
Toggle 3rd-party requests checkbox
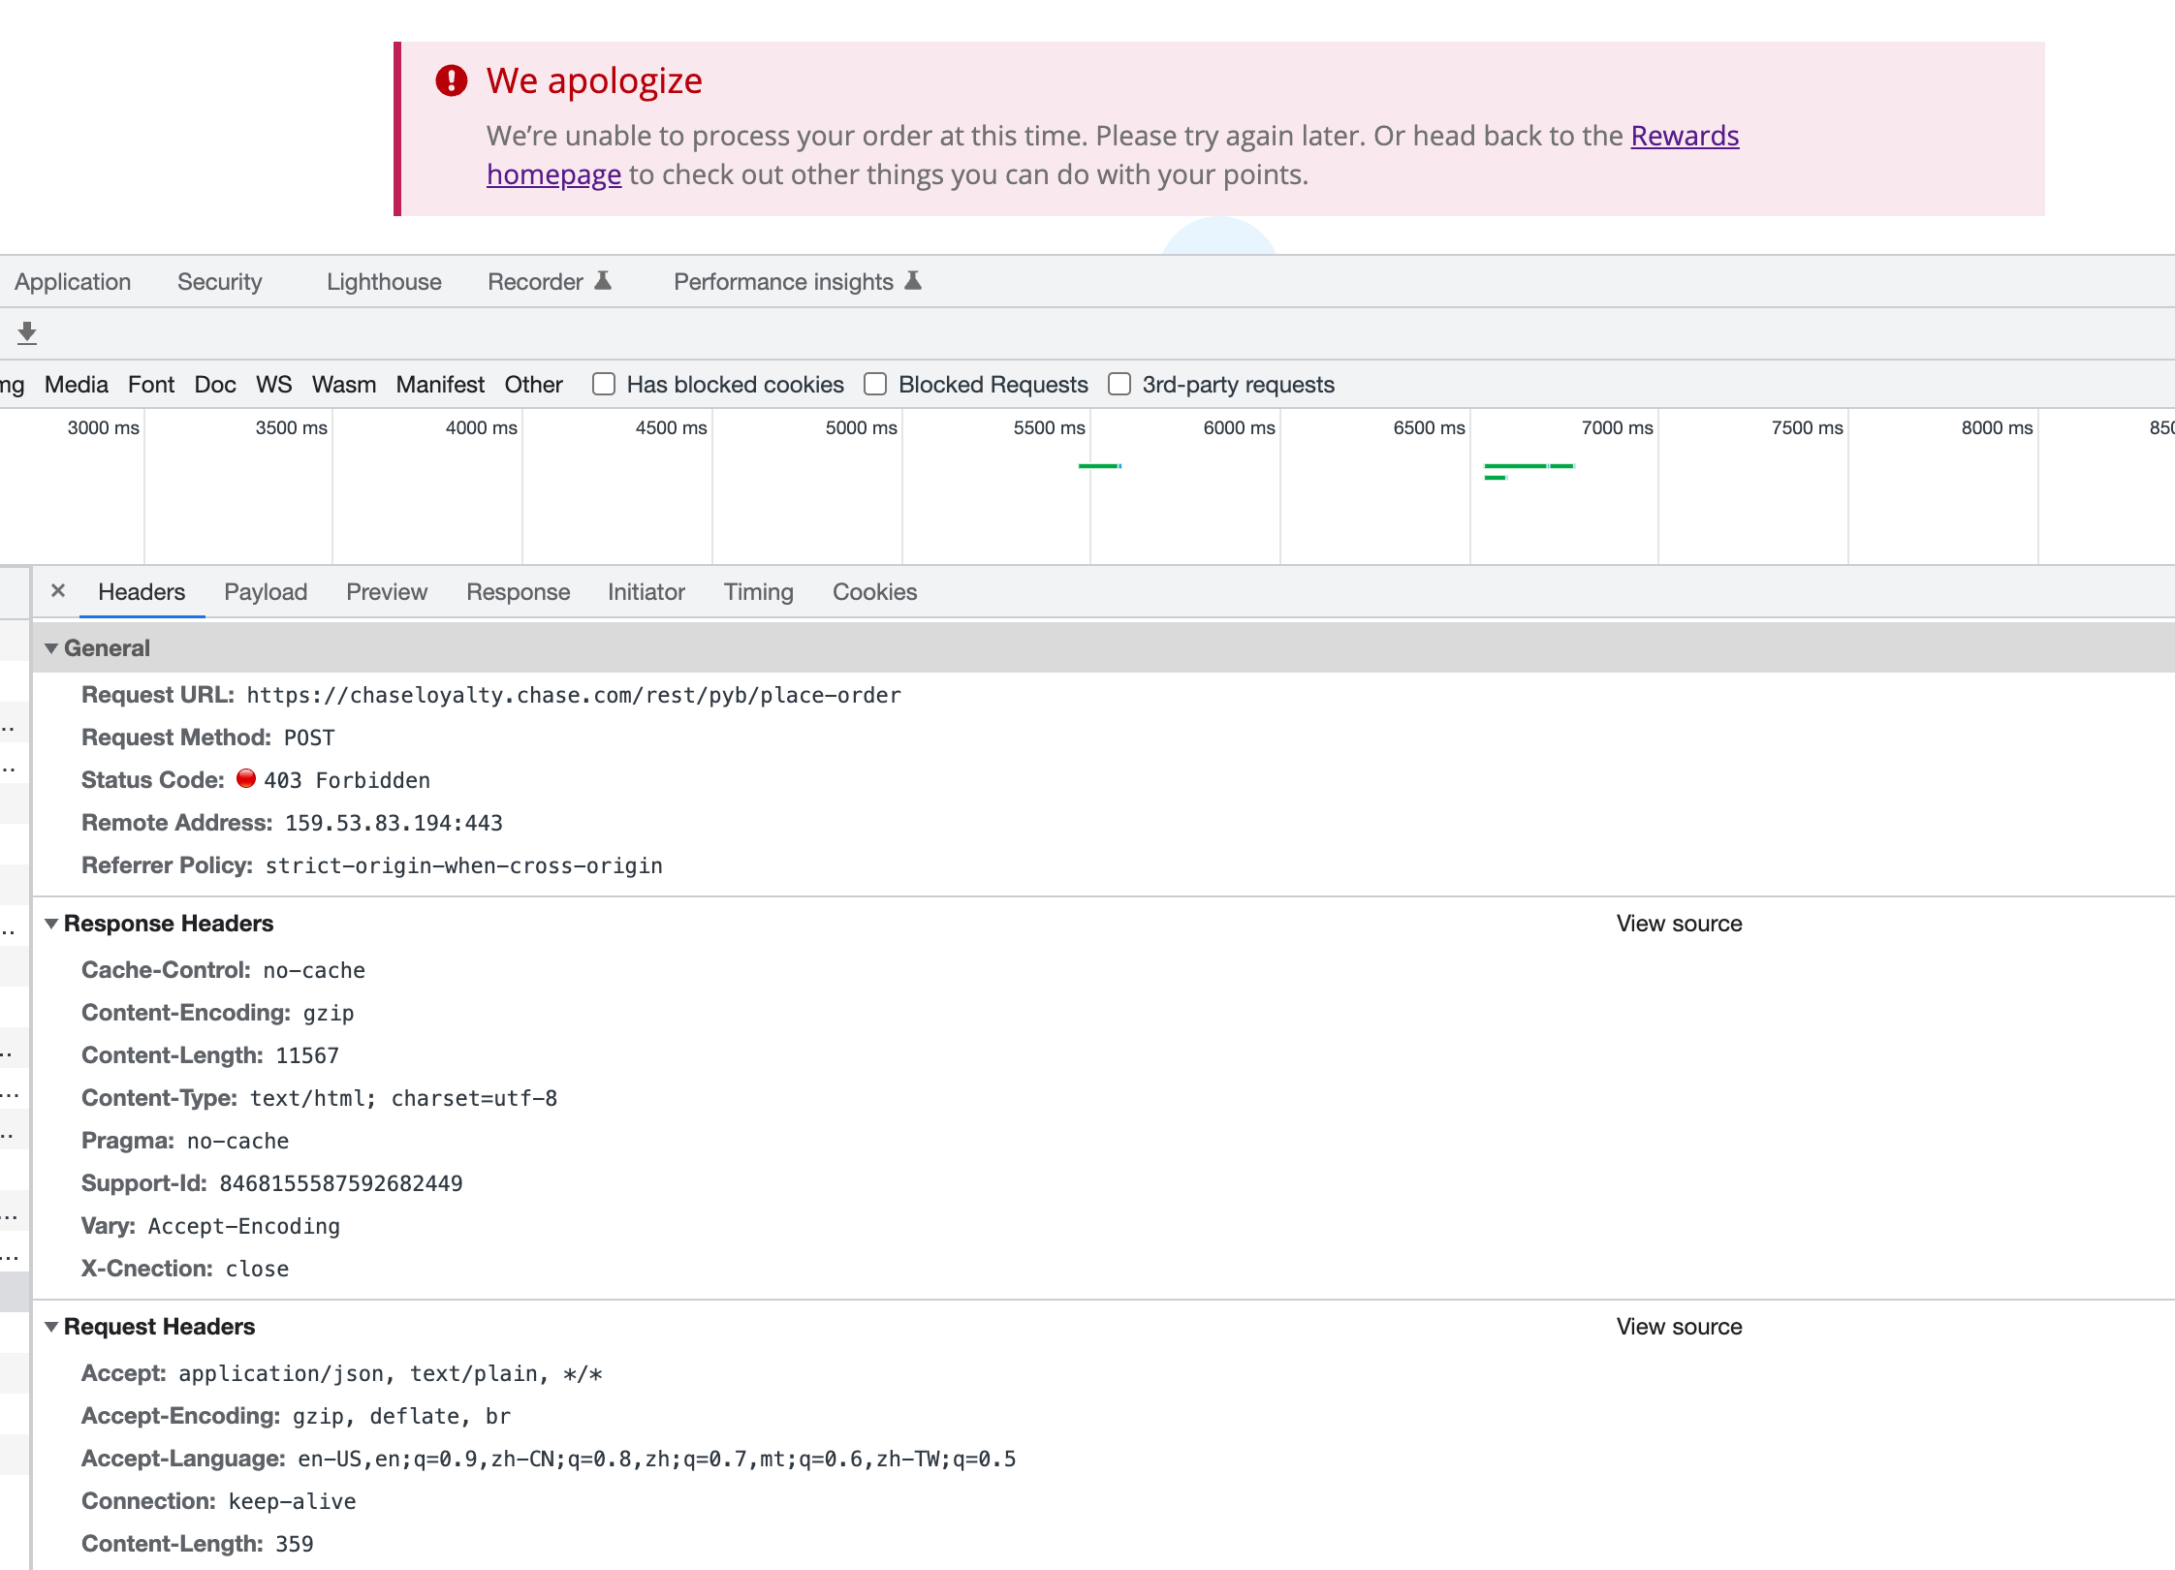click(1119, 385)
